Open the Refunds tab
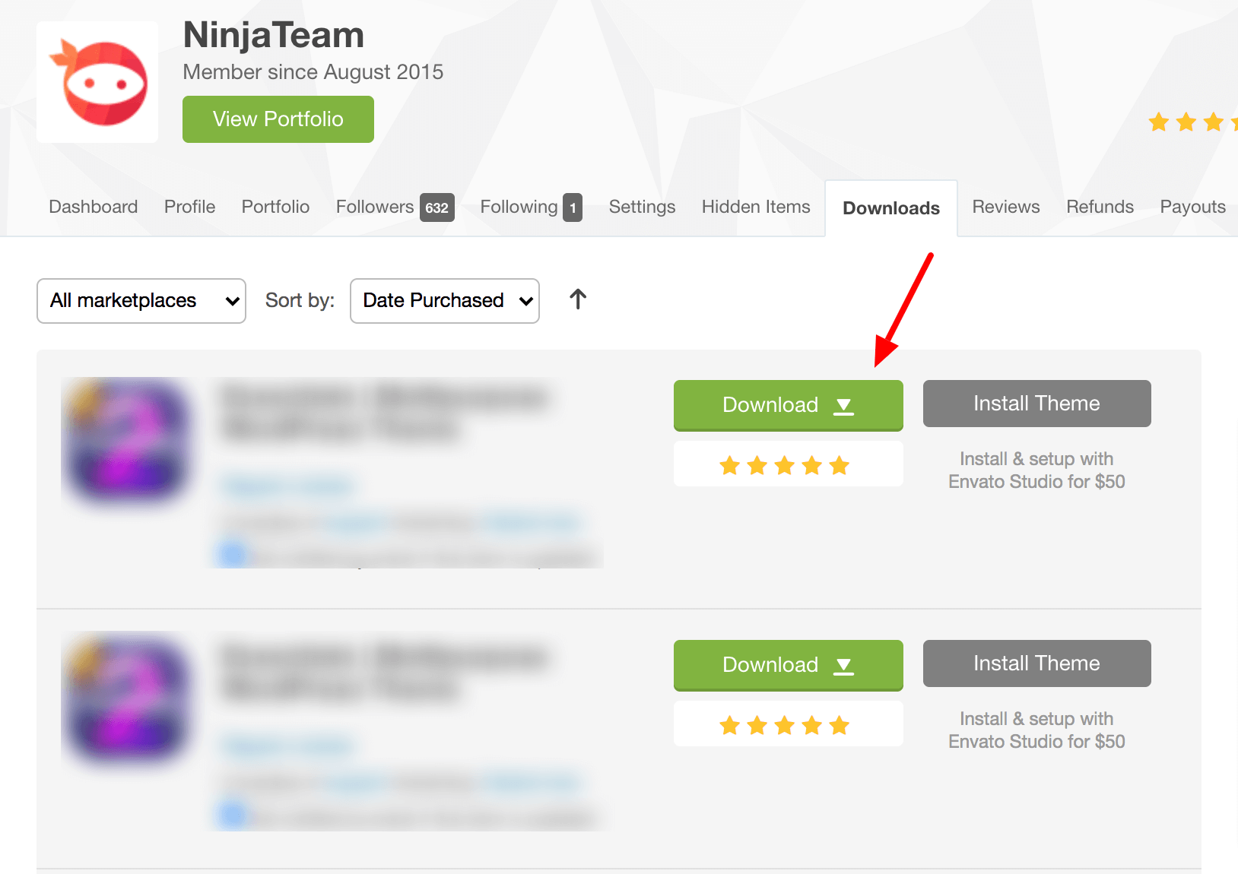Image resolution: width=1238 pixels, height=874 pixels. click(1100, 207)
